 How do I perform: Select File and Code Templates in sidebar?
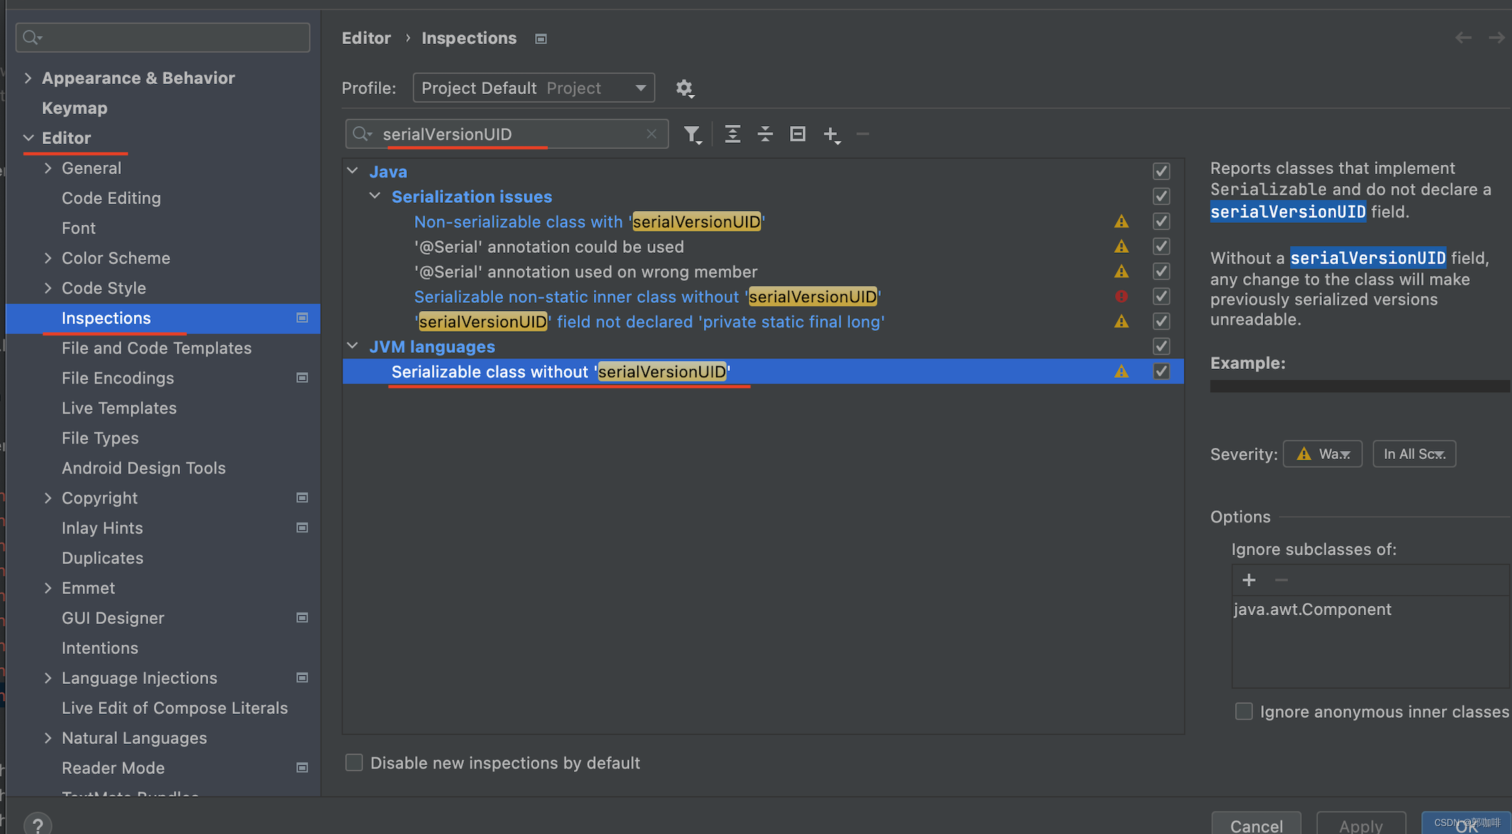click(x=156, y=348)
